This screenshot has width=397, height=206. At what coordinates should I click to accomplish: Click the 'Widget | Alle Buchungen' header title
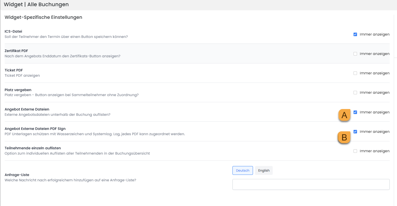(36, 4)
